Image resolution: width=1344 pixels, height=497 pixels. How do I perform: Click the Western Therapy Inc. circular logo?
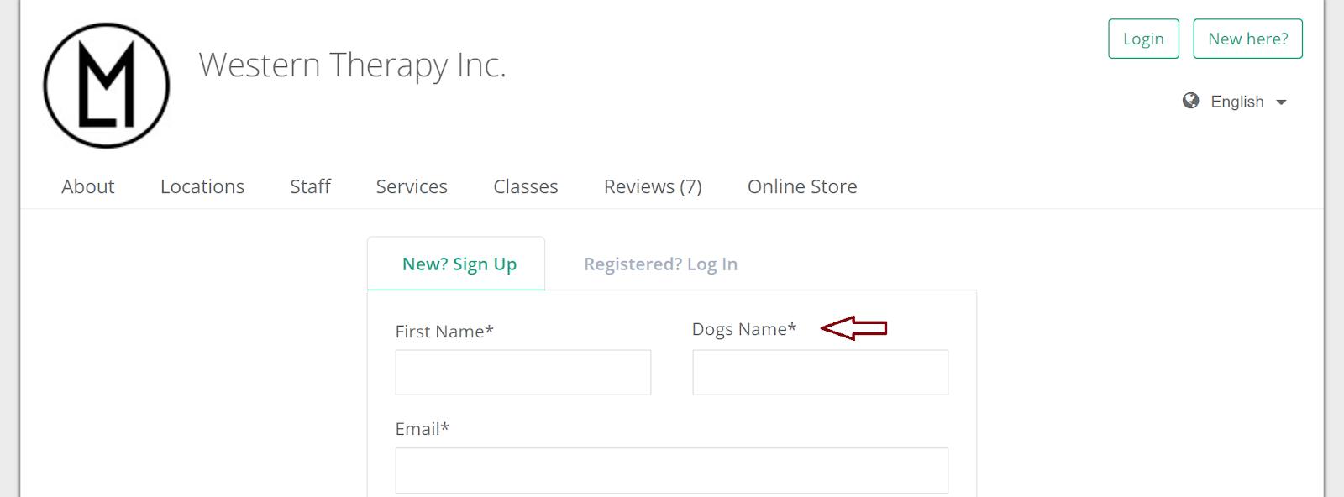coord(106,85)
